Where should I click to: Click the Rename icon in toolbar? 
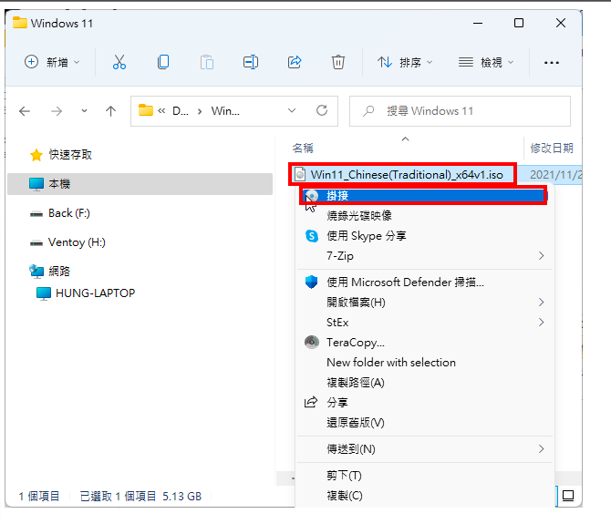(x=251, y=62)
